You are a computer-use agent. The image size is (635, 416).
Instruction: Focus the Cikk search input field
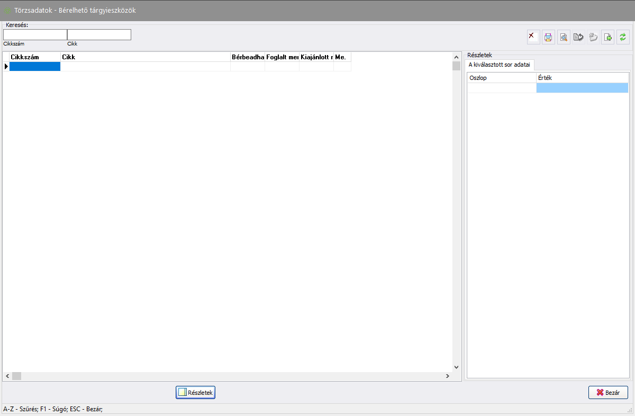pyautogui.click(x=99, y=35)
